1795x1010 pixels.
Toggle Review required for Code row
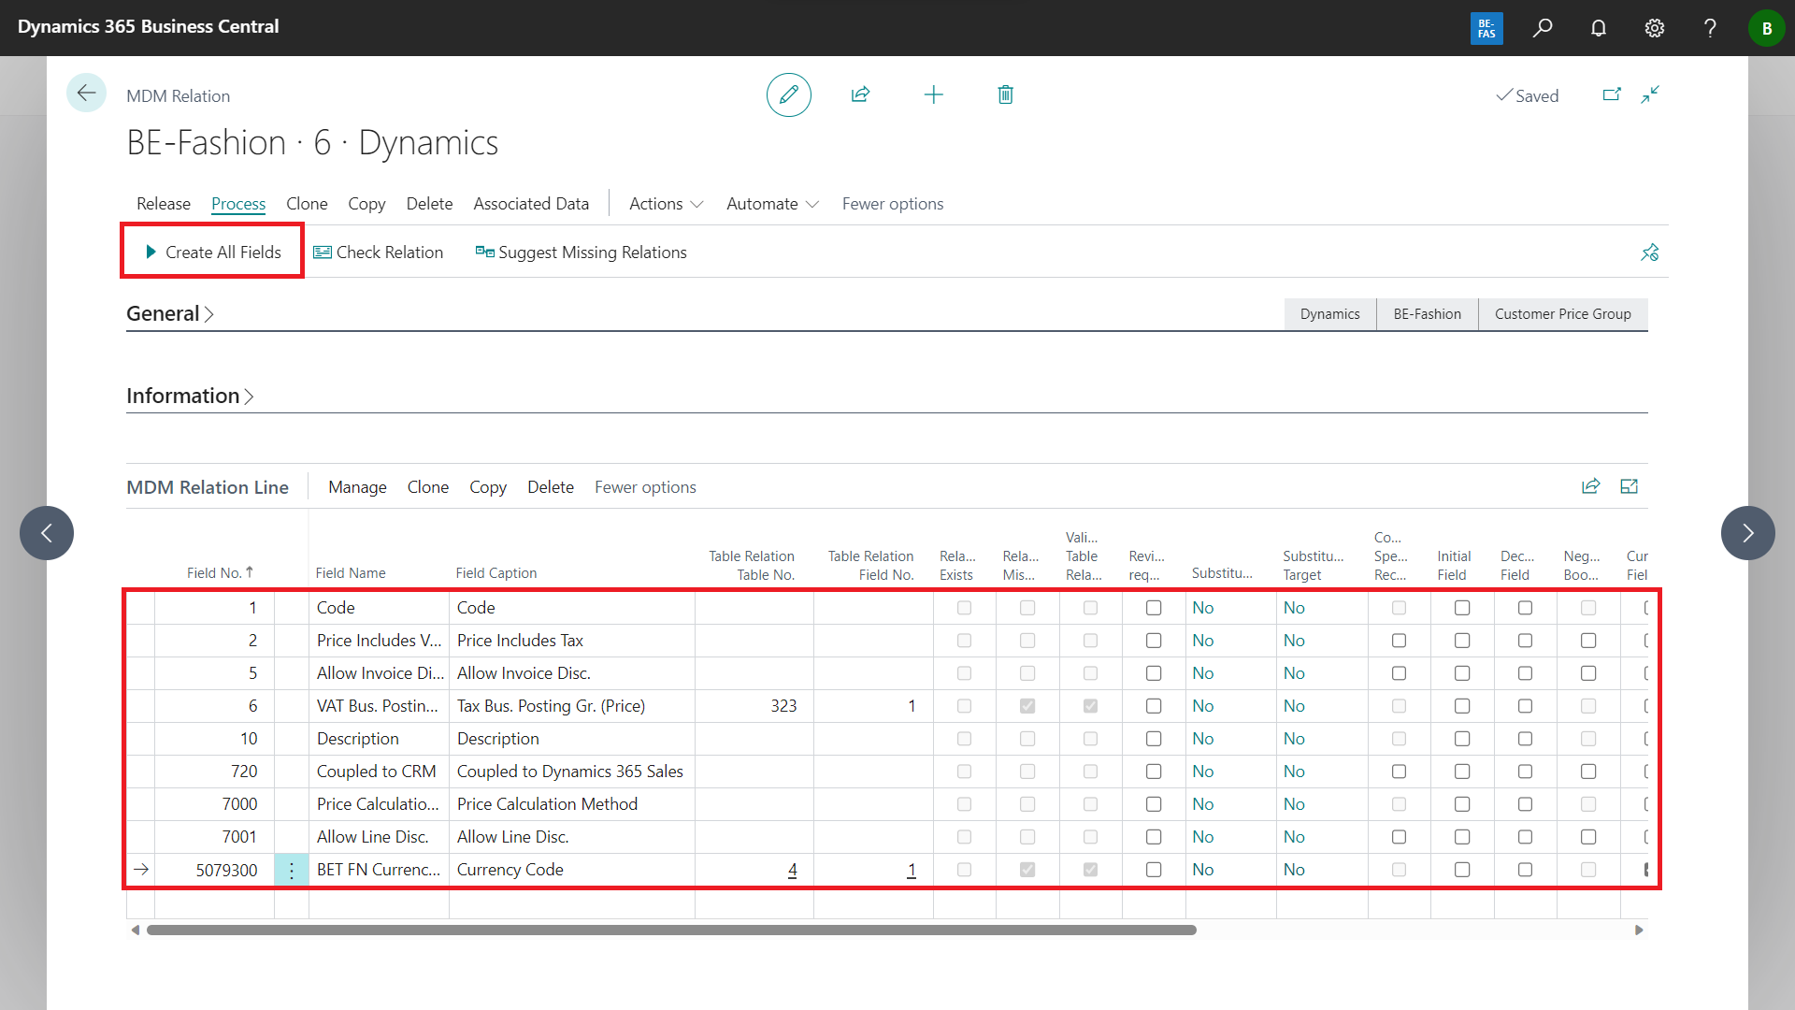coord(1154,608)
